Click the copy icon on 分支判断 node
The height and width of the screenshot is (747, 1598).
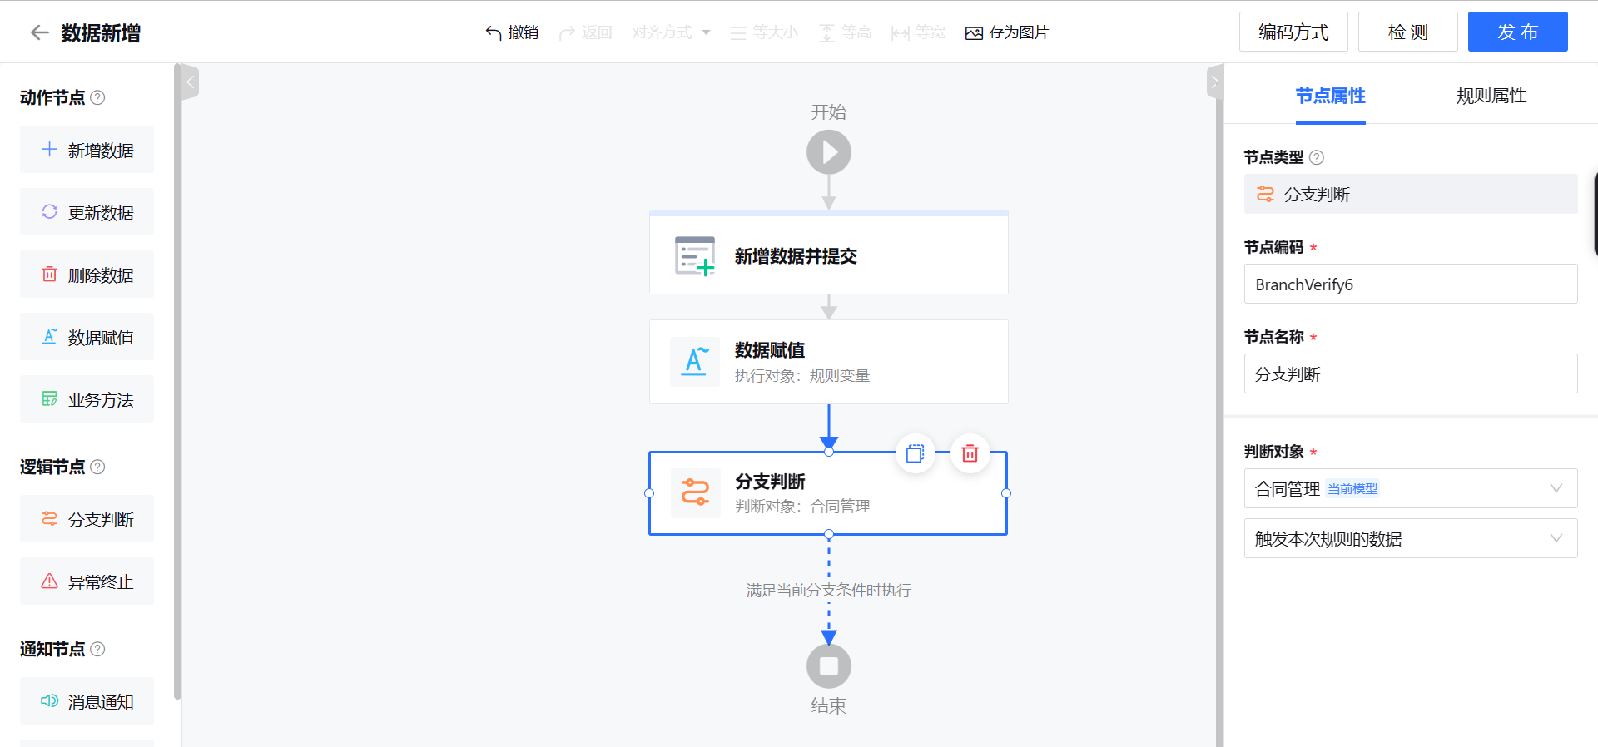coord(916,453)
